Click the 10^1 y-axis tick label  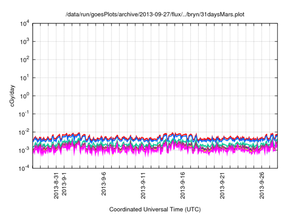click(25, 78)
